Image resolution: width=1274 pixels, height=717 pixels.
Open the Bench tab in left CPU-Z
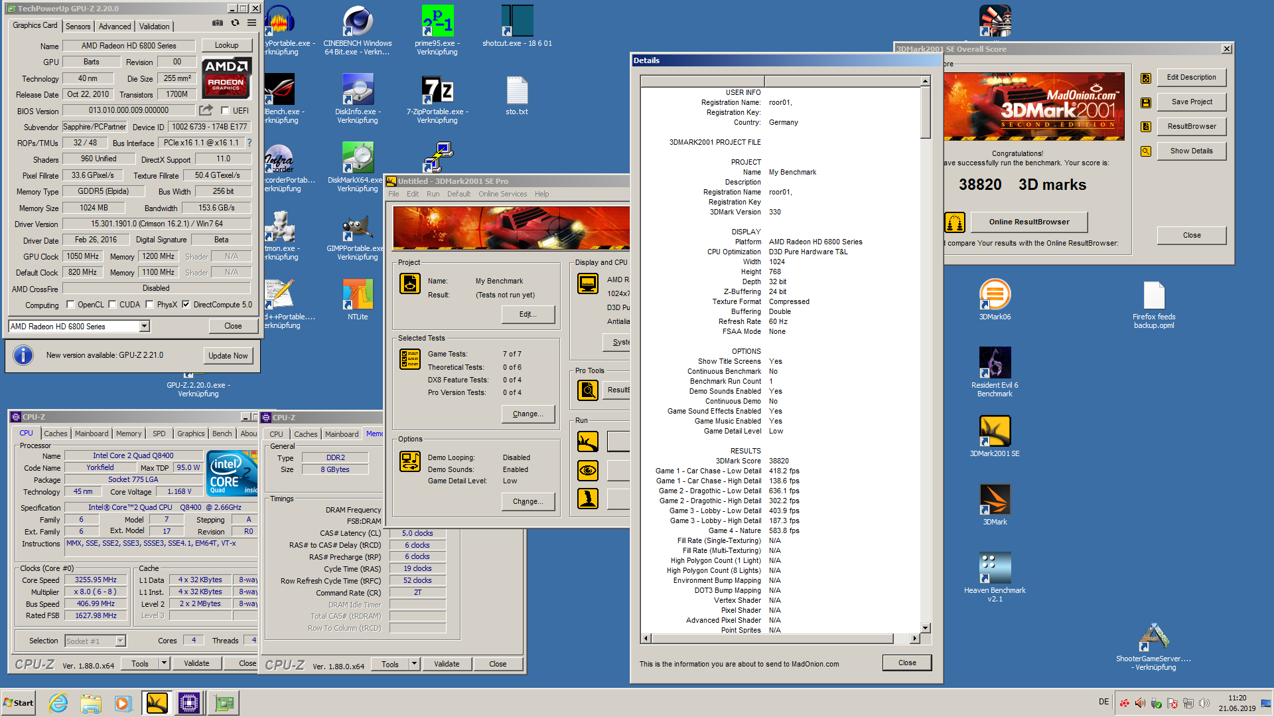pyautogui.click(x=222, y=434)
